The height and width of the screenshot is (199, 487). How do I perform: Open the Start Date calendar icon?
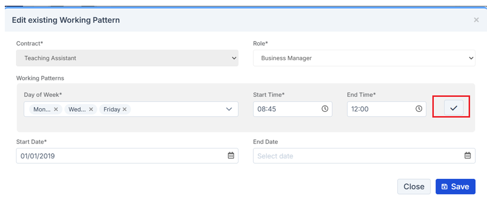[x=231, y=156]
